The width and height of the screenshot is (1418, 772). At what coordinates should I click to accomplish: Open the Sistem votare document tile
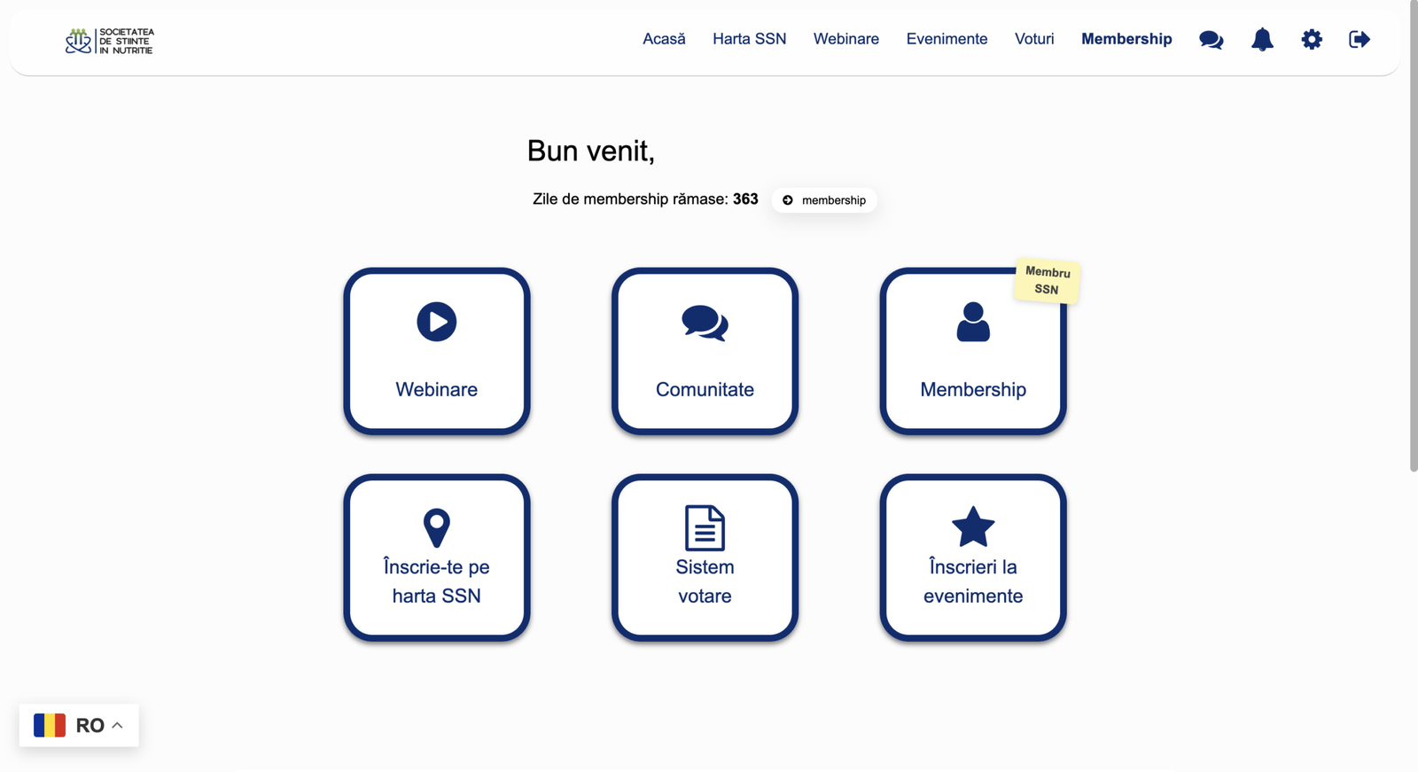(x=705, y=558)
